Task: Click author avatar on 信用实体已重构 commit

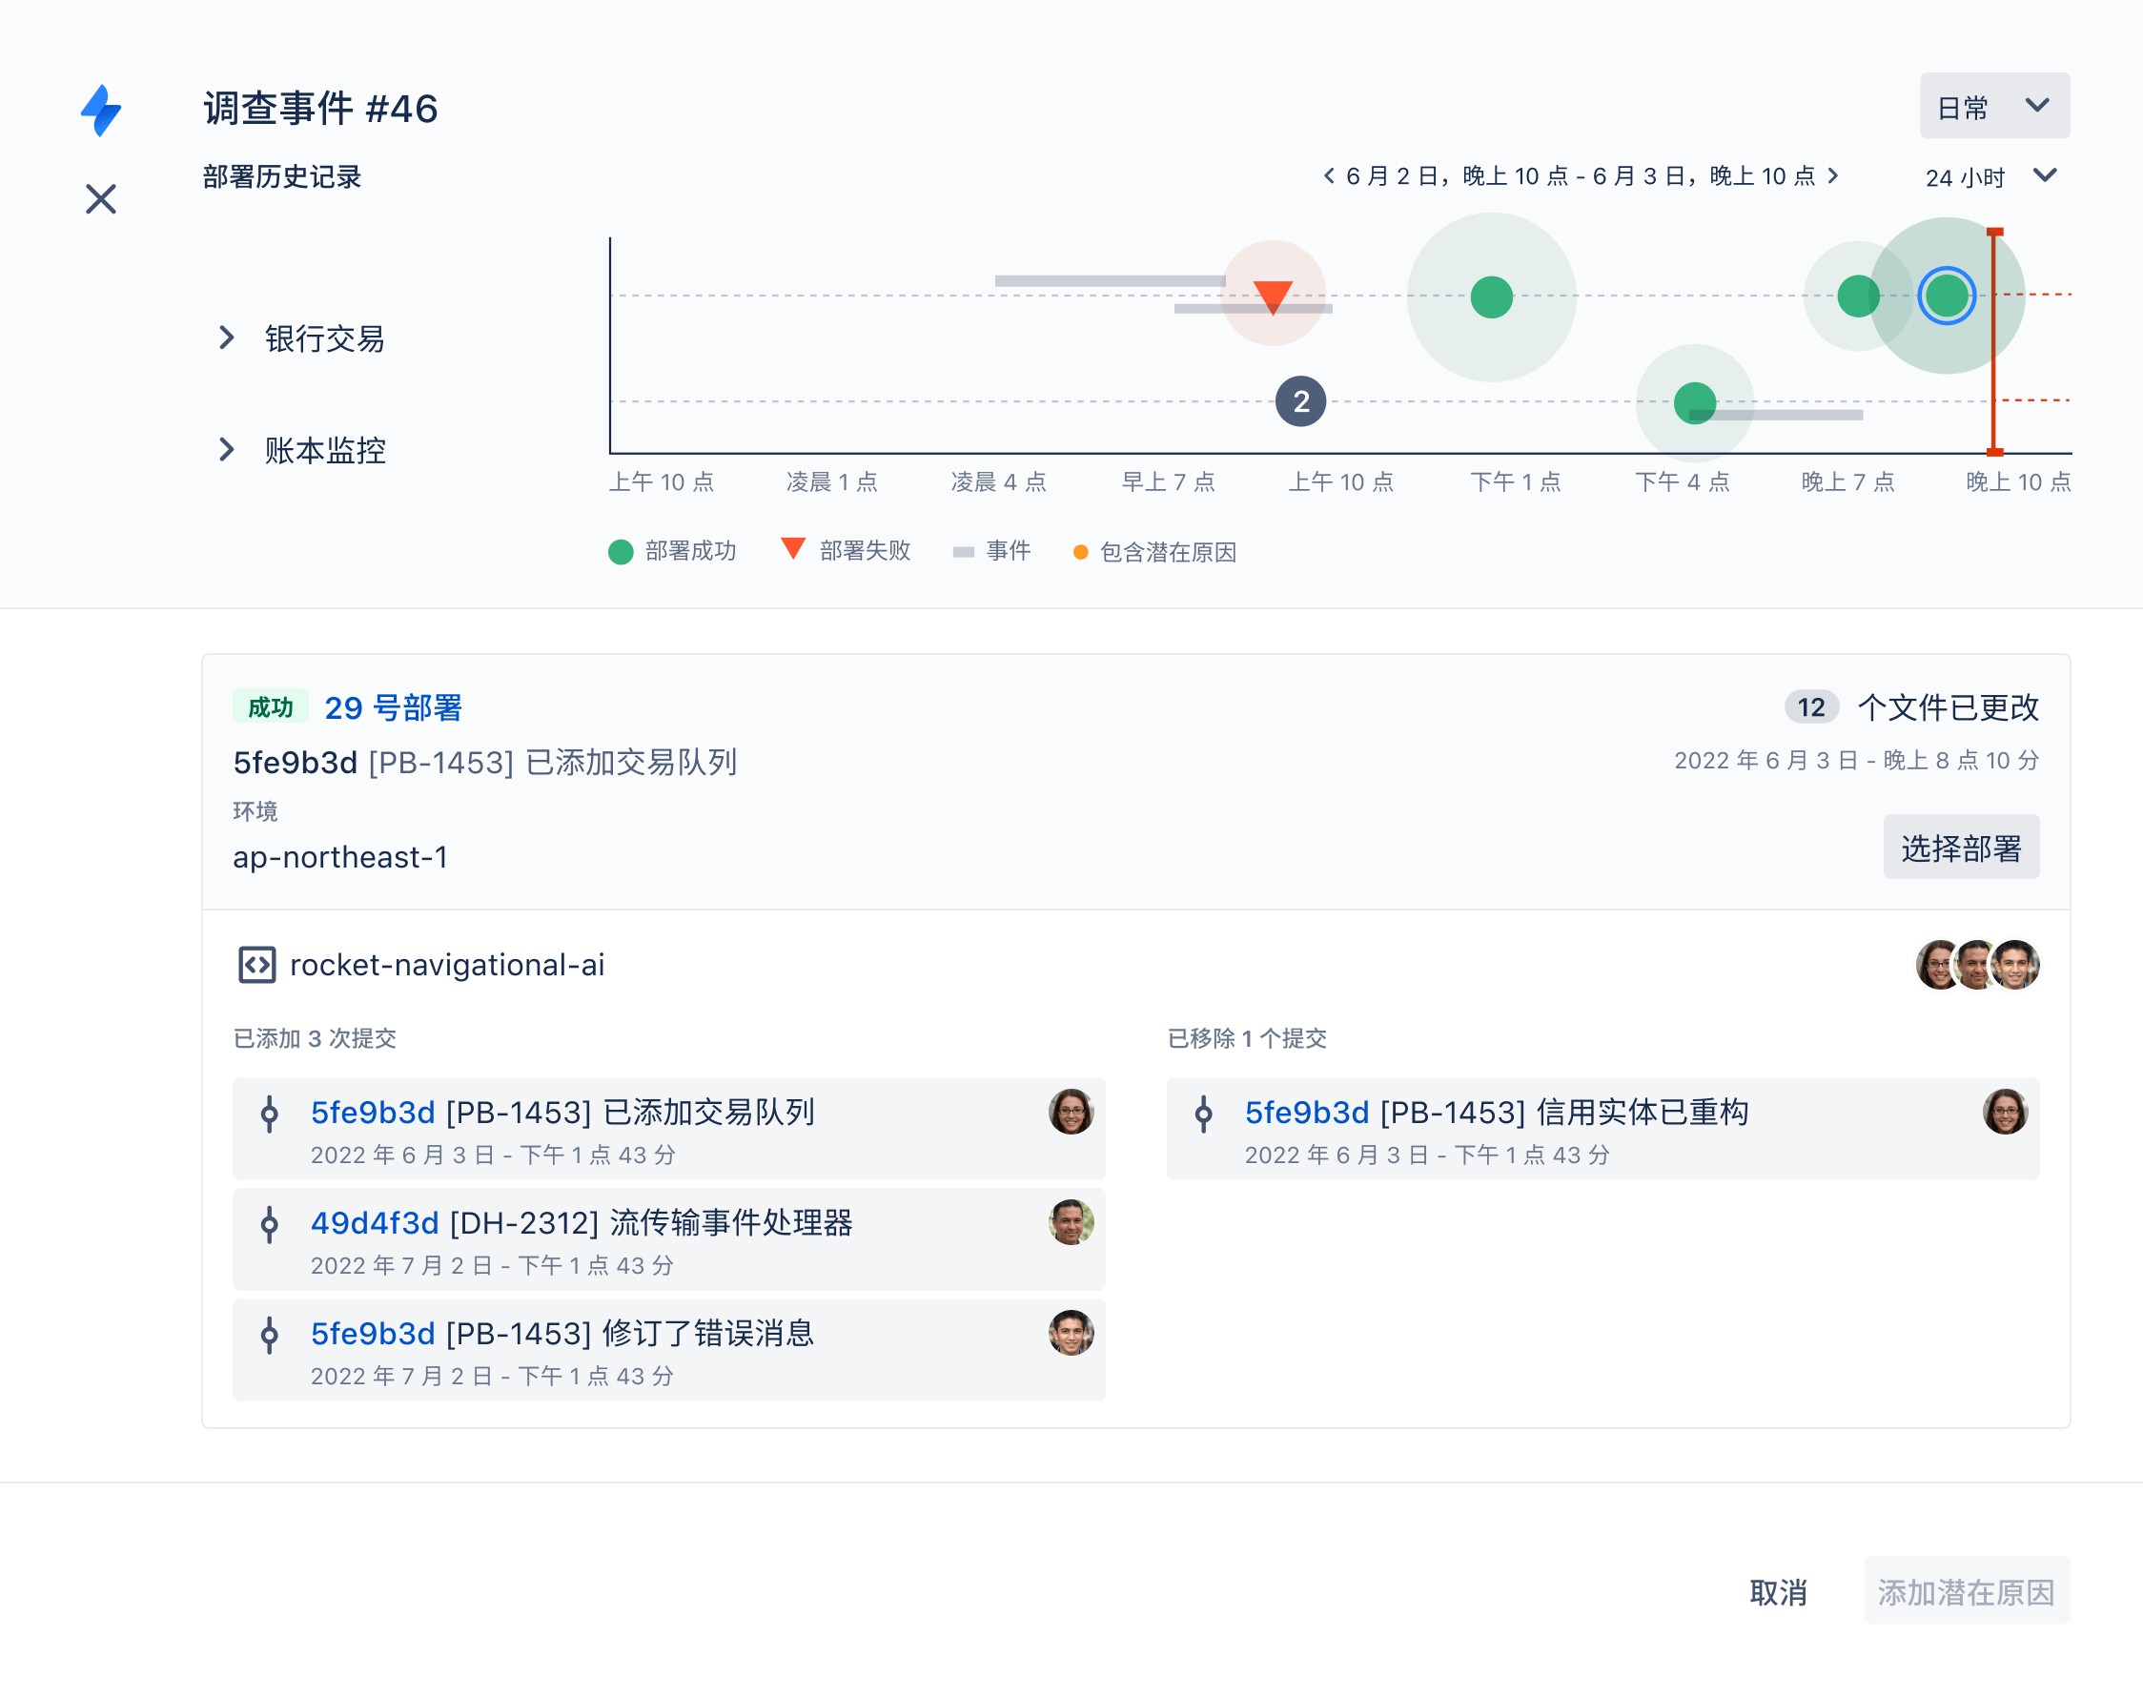Action: point(2004,1112)
